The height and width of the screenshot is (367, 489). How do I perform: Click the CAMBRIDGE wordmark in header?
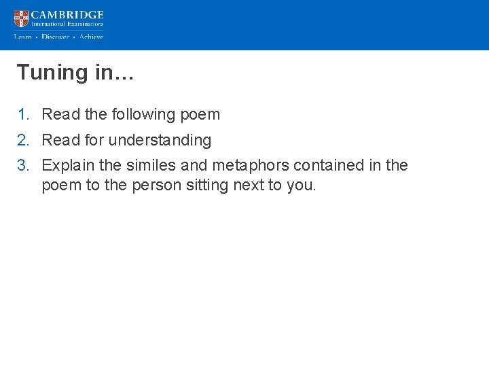(67, 15)
